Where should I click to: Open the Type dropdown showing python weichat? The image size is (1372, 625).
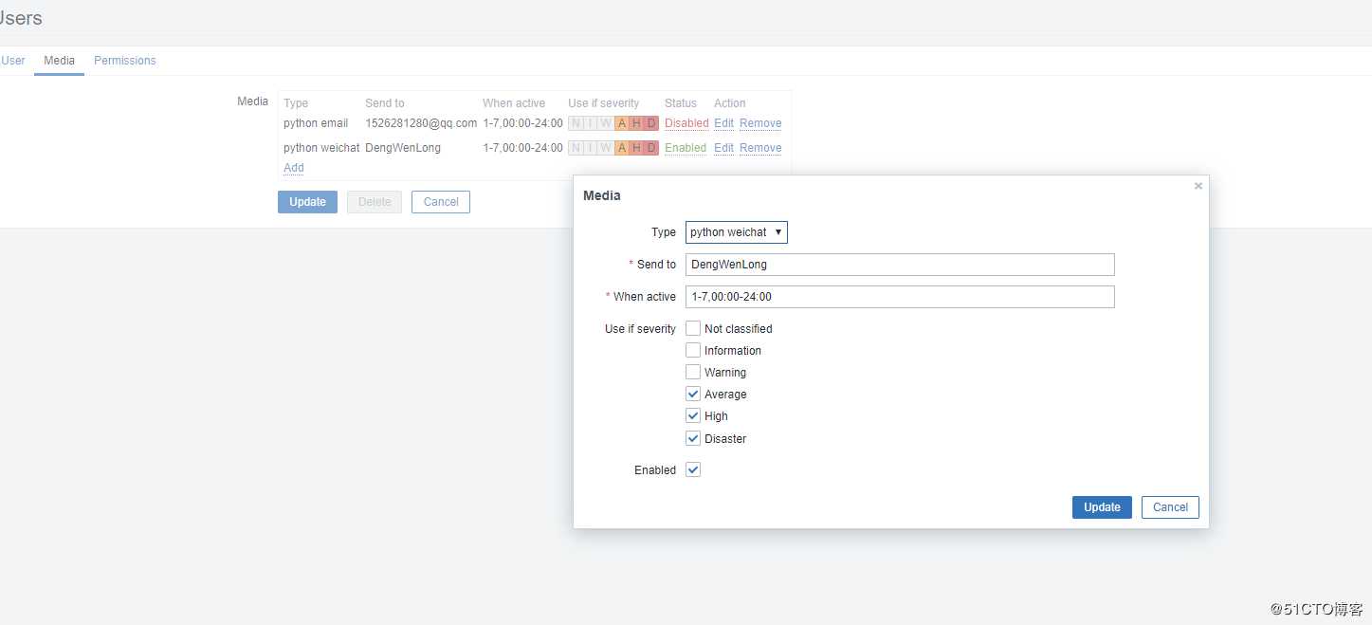pos(736,232)
